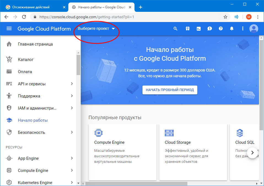Open the Cloud Storage product card
Image resolution: width=264 pixels, height=186 pixels.
point(193,152)
